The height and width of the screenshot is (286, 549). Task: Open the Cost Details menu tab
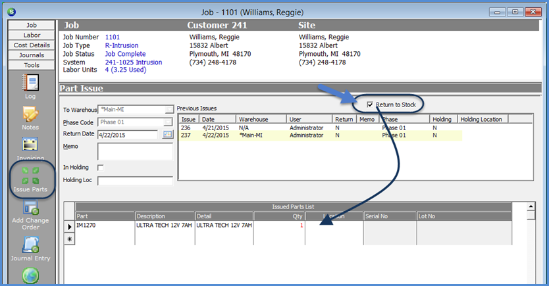tap(32, 45)
